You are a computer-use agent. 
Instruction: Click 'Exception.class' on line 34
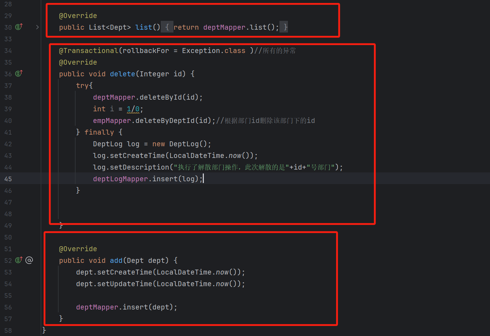coord(214,51)
